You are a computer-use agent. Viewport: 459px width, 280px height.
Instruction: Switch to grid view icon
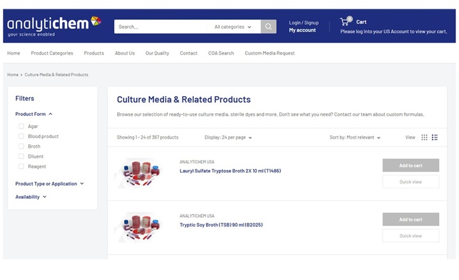pos(424,137)
